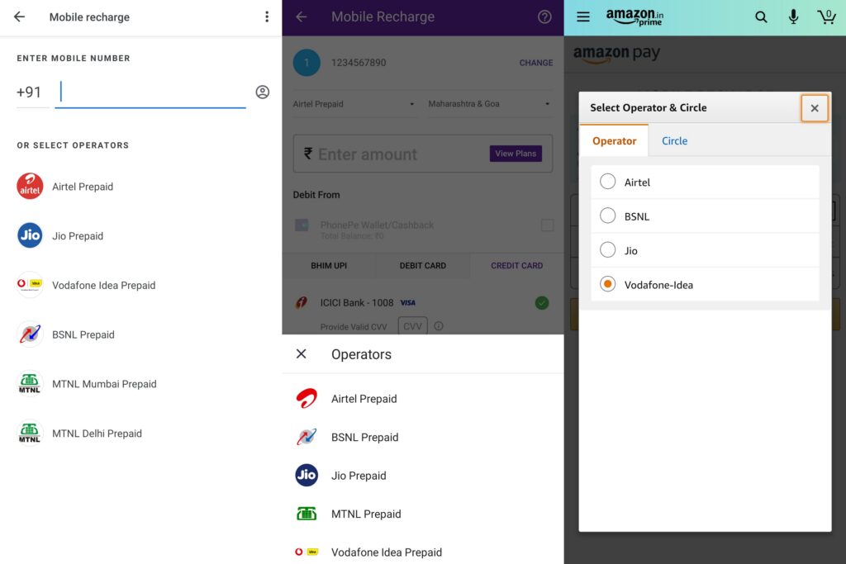Select Jio Prepaid in left operators list

pos(78,236)
